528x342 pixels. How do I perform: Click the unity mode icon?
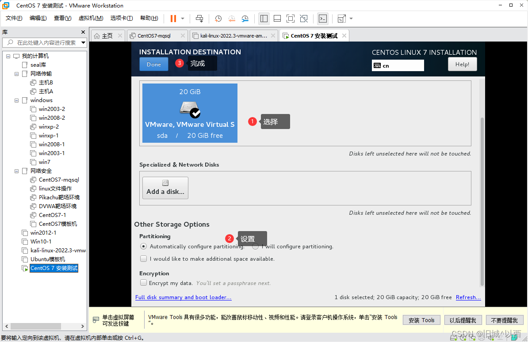304,19
